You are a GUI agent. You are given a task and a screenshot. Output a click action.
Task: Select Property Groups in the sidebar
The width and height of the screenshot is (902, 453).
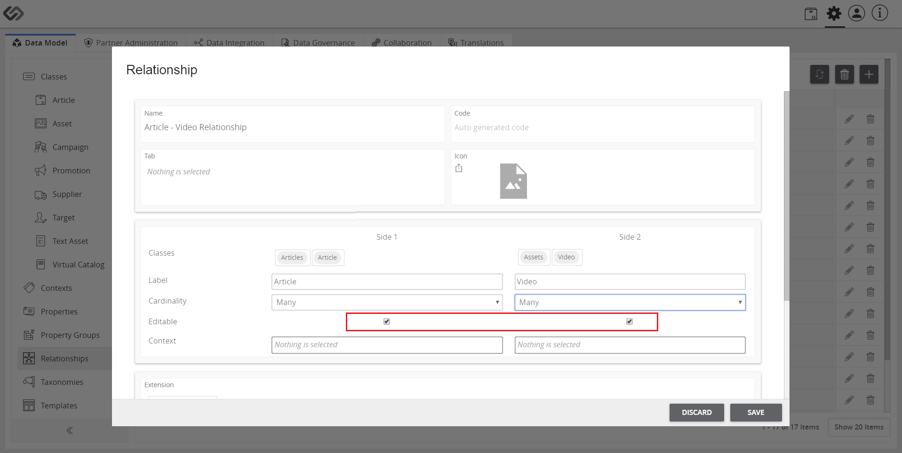(x=70, y=335)
